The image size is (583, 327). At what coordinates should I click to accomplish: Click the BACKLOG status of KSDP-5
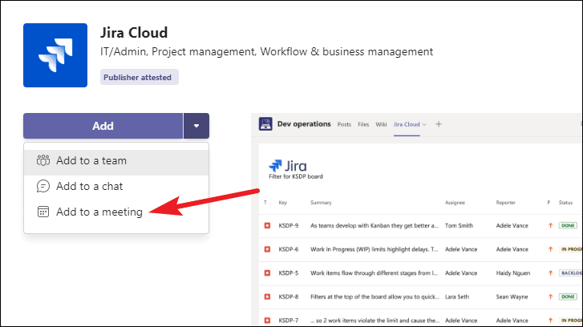point(571,273)
